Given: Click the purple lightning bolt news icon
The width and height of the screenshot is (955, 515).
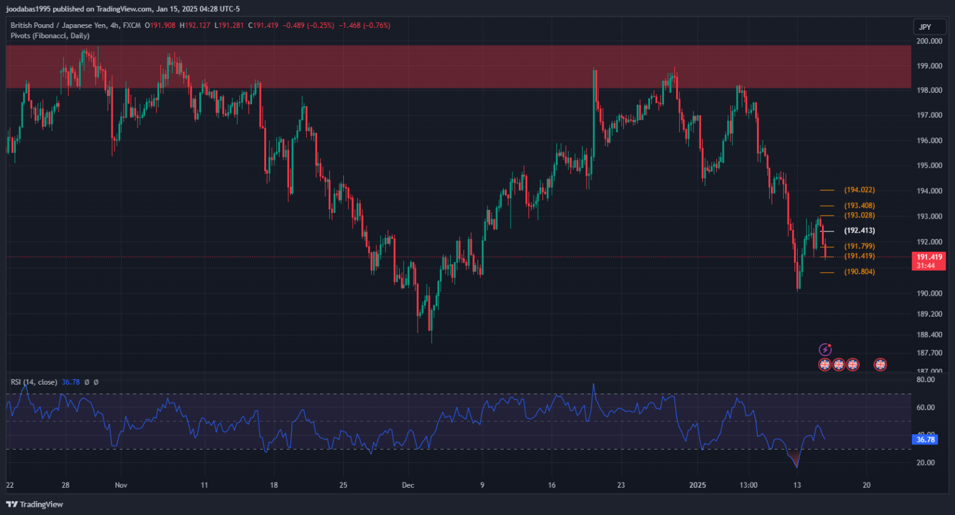Looking at the screenshot, I should (x=824, y=350).
